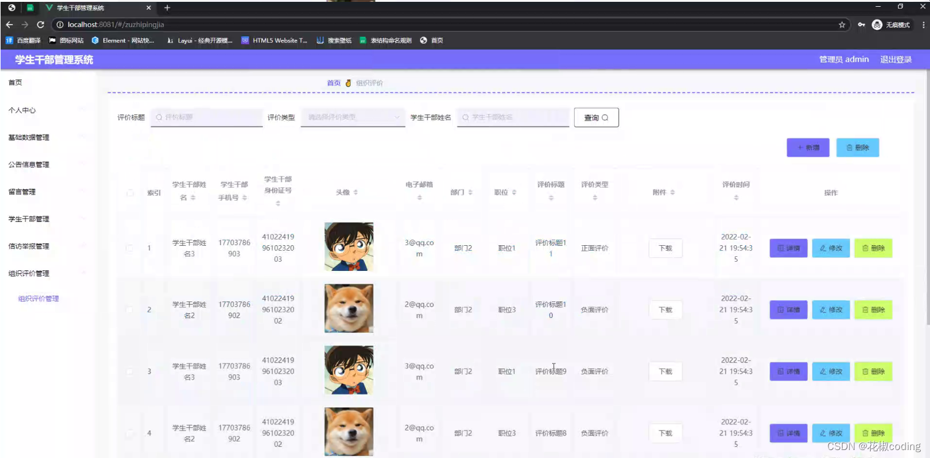Check the checkbox for row 1

coord(130,248)
